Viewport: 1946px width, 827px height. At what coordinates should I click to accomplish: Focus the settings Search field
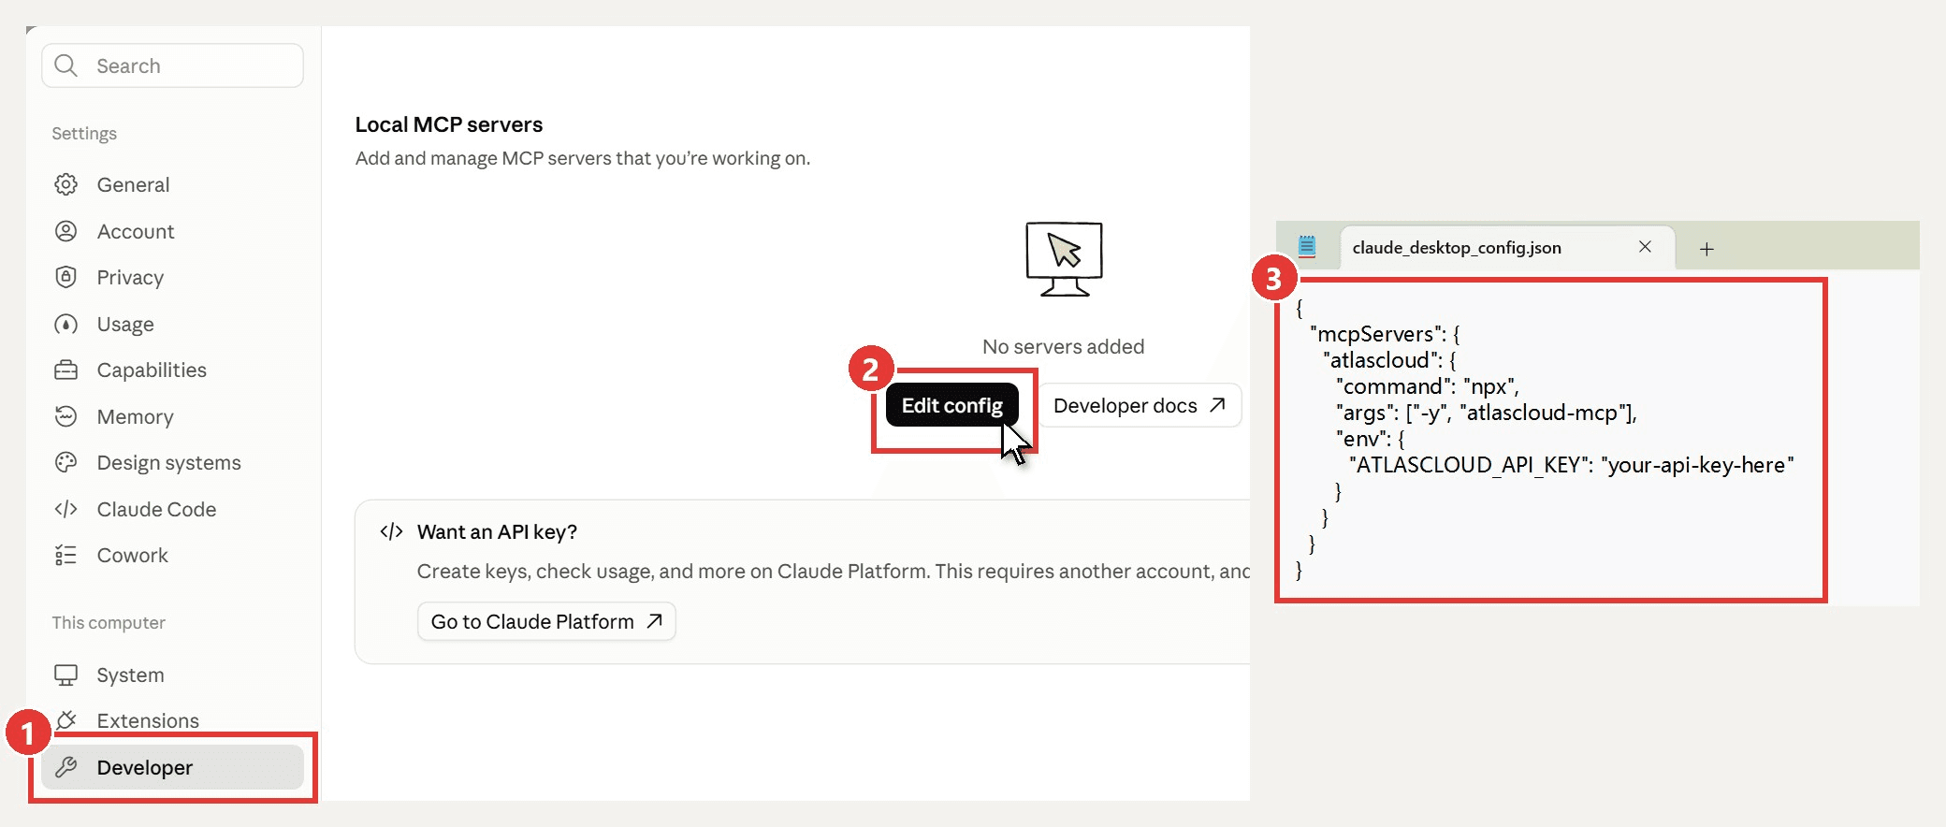click(x=172, y=65)
